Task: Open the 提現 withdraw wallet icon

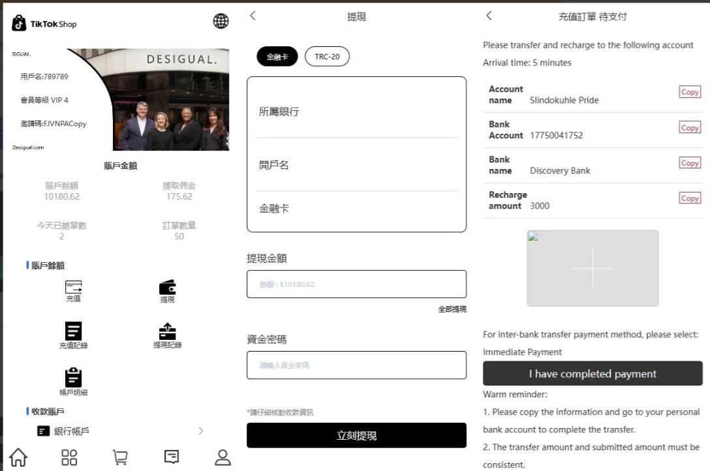Action: tap(168, 288)
